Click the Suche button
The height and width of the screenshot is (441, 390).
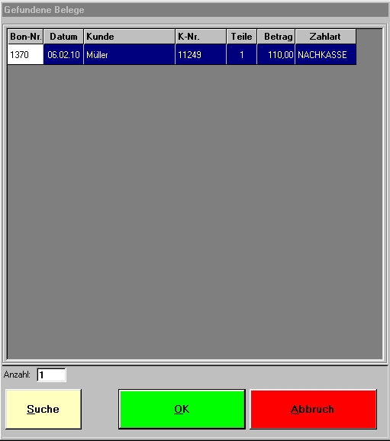(44, 409)
